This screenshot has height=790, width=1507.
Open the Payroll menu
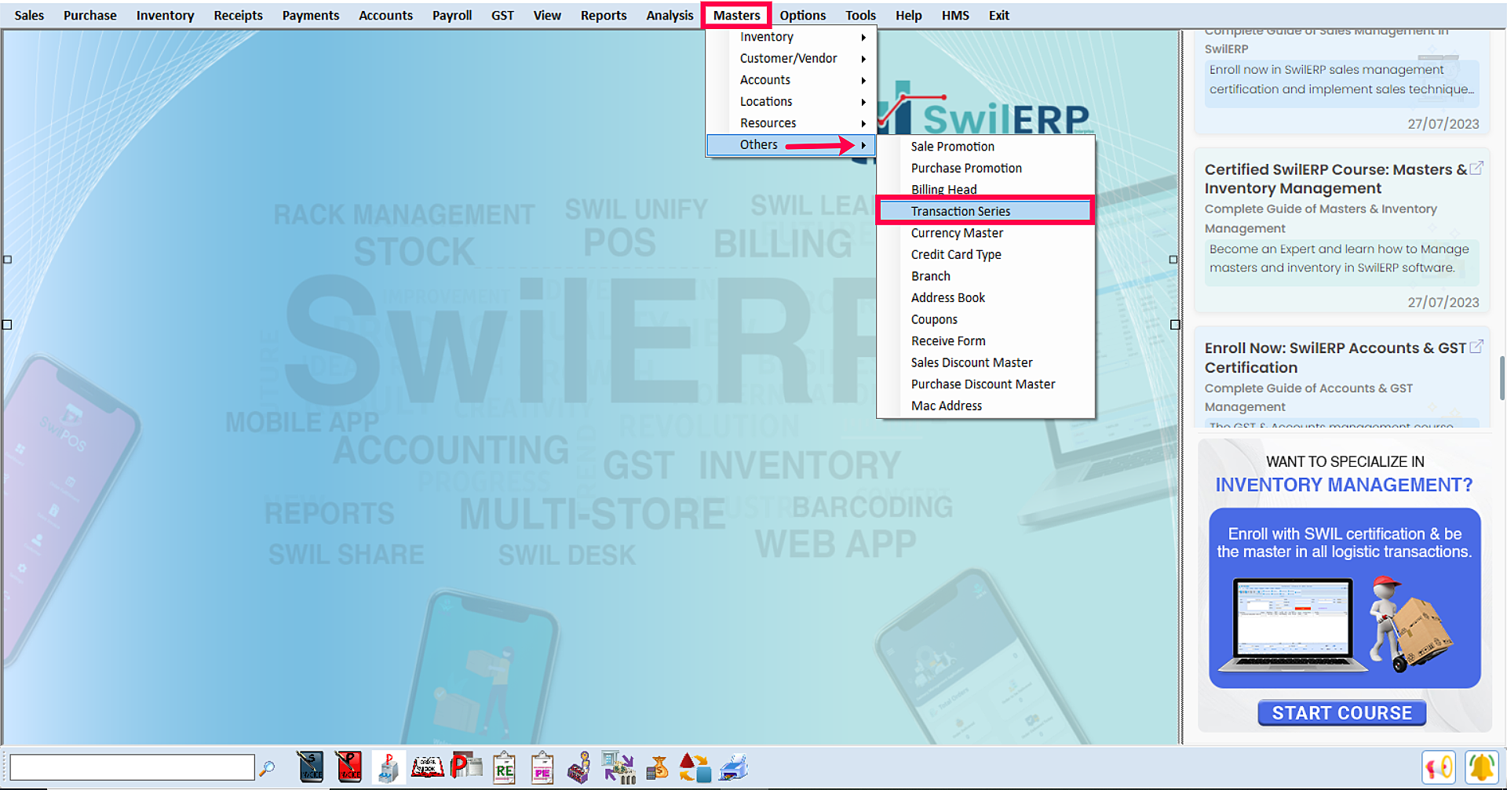click(x=452, y=15)
